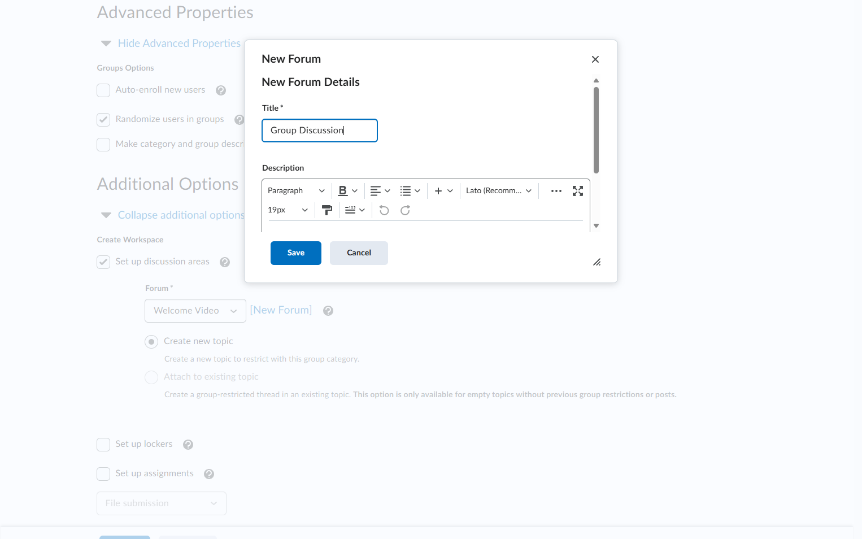This screenshot has height=539, width=862.
Task: Open the list formatting menu
Action: click(x=410, y=191)
